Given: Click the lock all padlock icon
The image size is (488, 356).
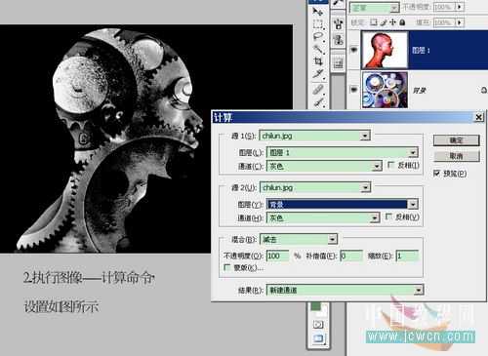Looking at the screenshot, I should click(x=402, y=22).
